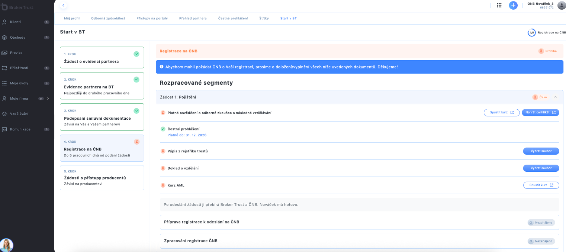This screenshot has height=252, width=566.
Task: Collapse the Žádost 1: Pojištění section
Action: (555, 97)
